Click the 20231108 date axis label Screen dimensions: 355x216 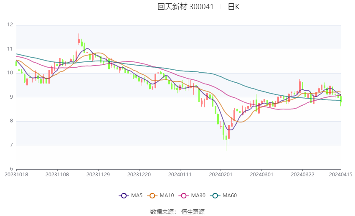coord(57,175)
